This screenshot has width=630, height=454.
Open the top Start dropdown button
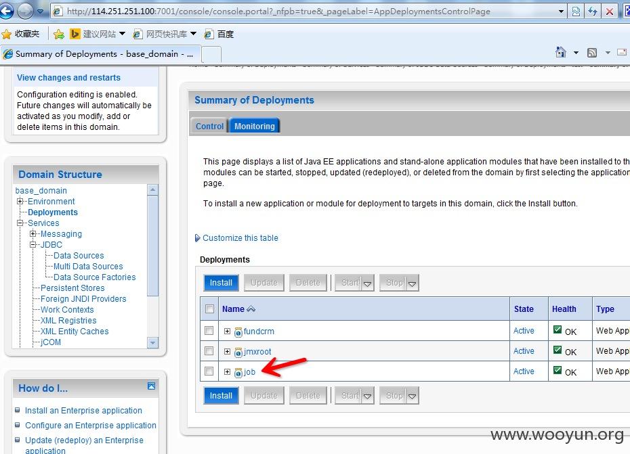[354, 283]
